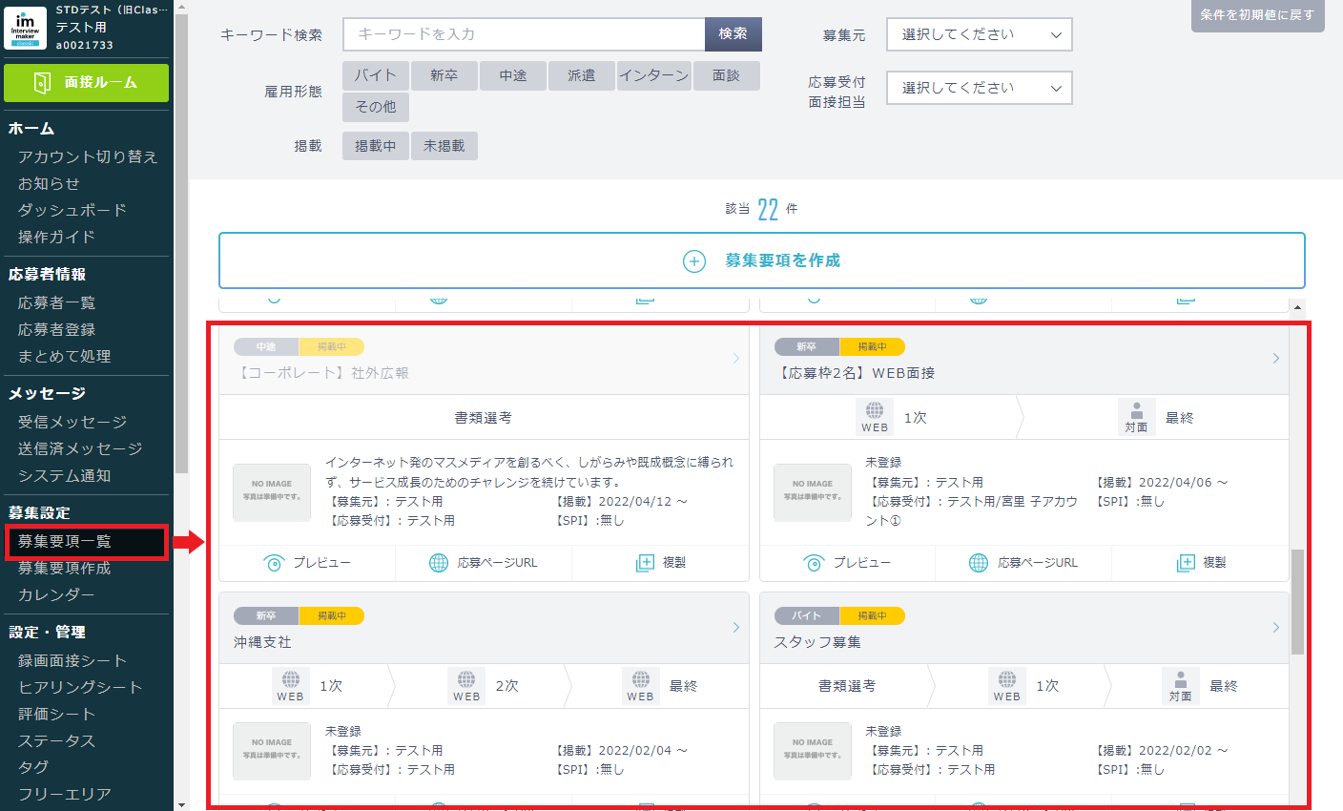
Task: Click NO IMAGE thumbnail in WEB面接 card
Action: (813, 492)
